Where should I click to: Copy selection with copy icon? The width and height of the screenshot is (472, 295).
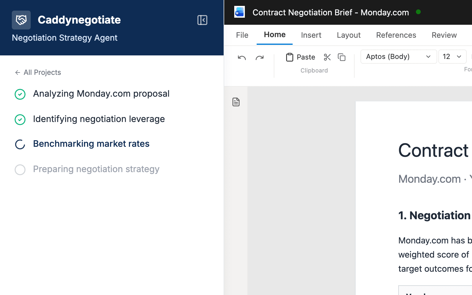[x=342, y=57]
